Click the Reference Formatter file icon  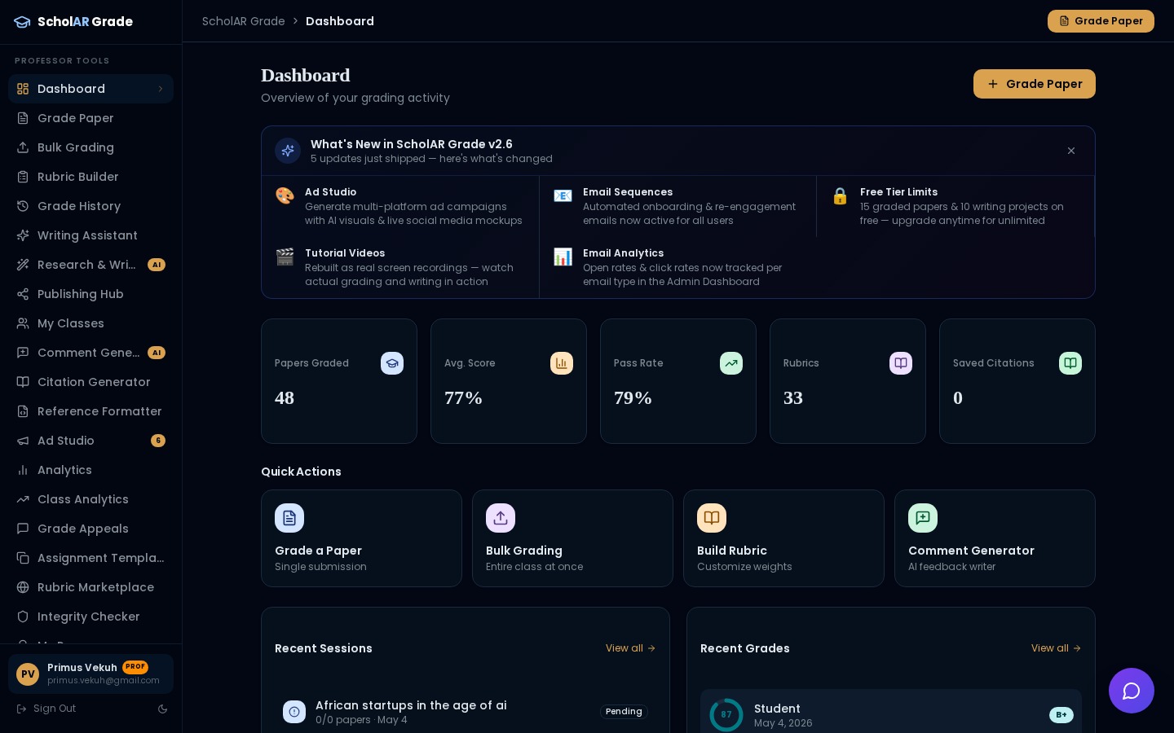tap(23, 411)
